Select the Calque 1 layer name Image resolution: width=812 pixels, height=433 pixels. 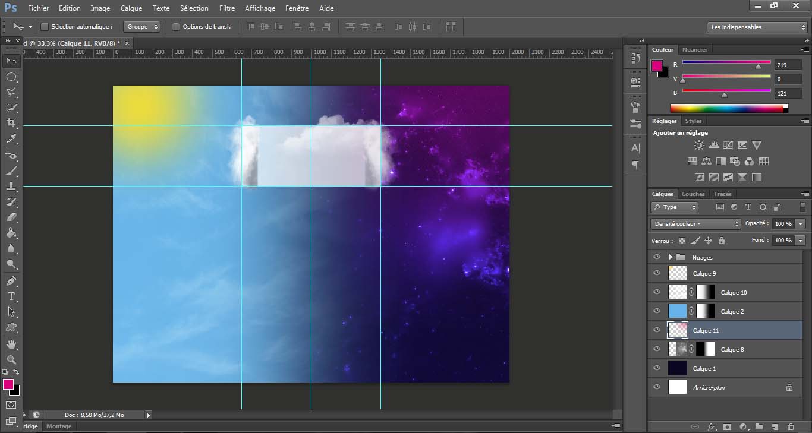pos(704,369)
